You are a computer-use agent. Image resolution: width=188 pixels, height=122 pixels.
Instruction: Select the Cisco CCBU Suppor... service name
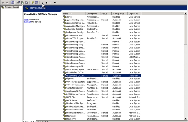click(76, 38)
